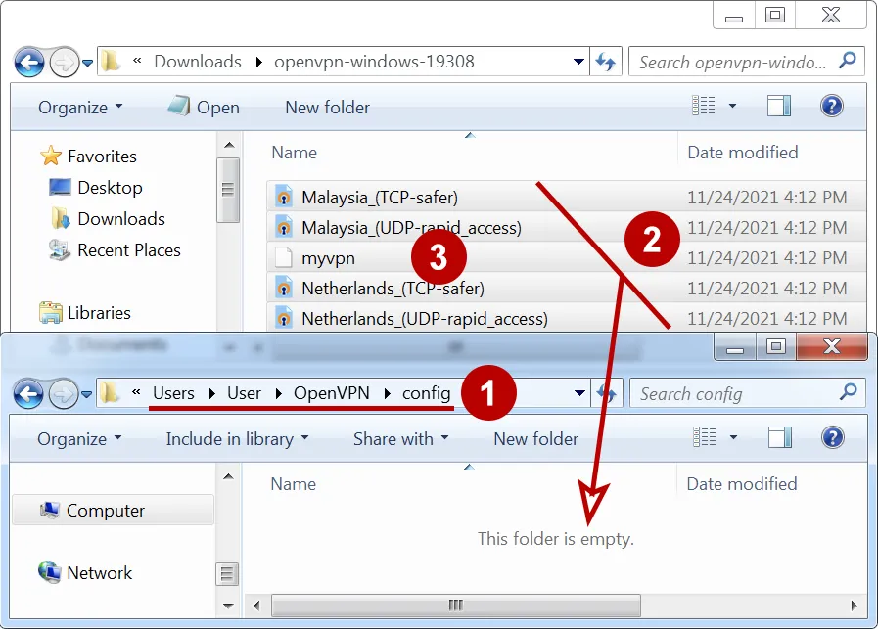Viewport: 878px width, 629px height.
Task: Click the Help question mark icon
Action: [831, 107]
